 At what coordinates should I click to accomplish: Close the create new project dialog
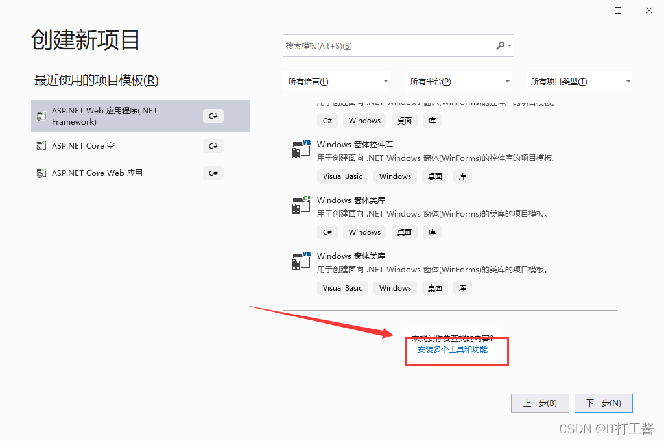pyautogui.click(x=648, y=10)
